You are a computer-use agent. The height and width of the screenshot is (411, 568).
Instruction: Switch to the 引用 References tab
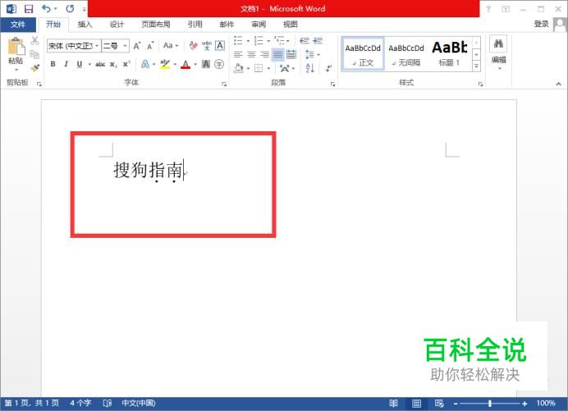(x=195, y=25)
